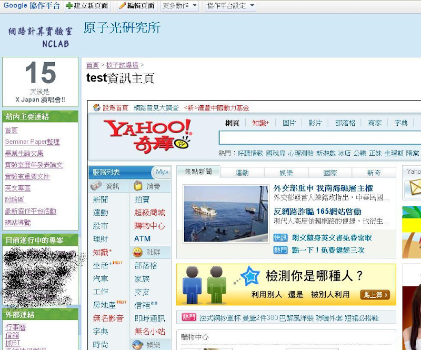Image resolution: width=421 pixels, height=350 pixels.
Task: Expand the My» services button
Action: coord(162,172)
